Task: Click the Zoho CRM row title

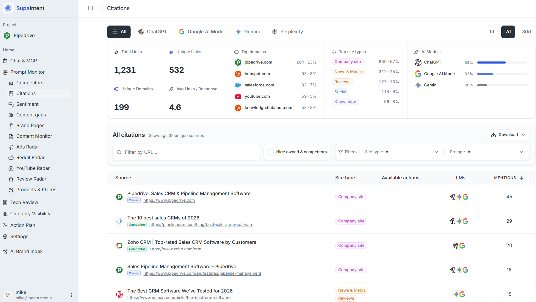Action: [192, 242]
